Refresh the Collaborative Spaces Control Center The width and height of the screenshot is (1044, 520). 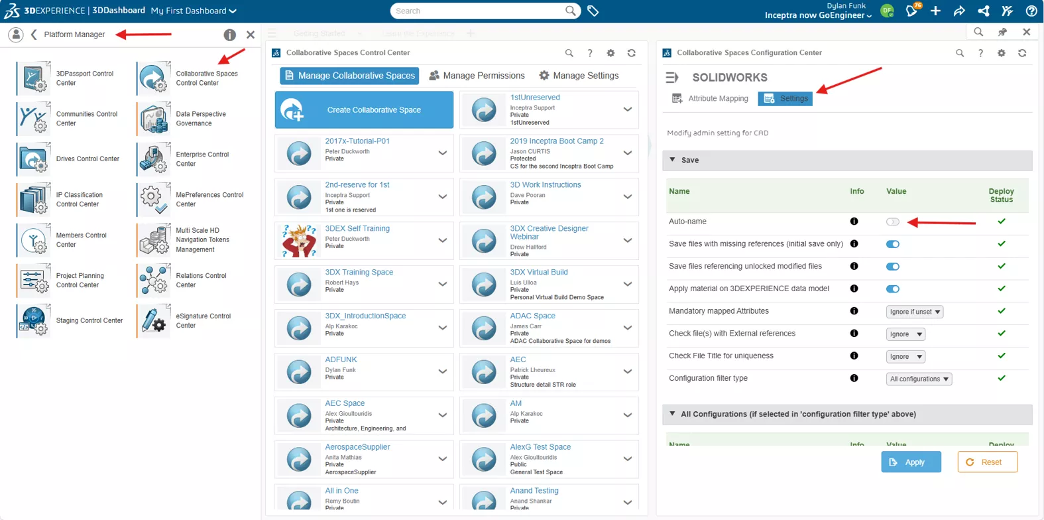point(632,53)
